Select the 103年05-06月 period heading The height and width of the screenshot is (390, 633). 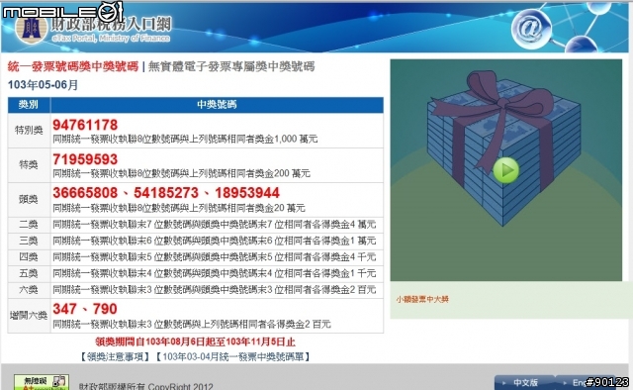pyautogui.click(x=43, y=85)
